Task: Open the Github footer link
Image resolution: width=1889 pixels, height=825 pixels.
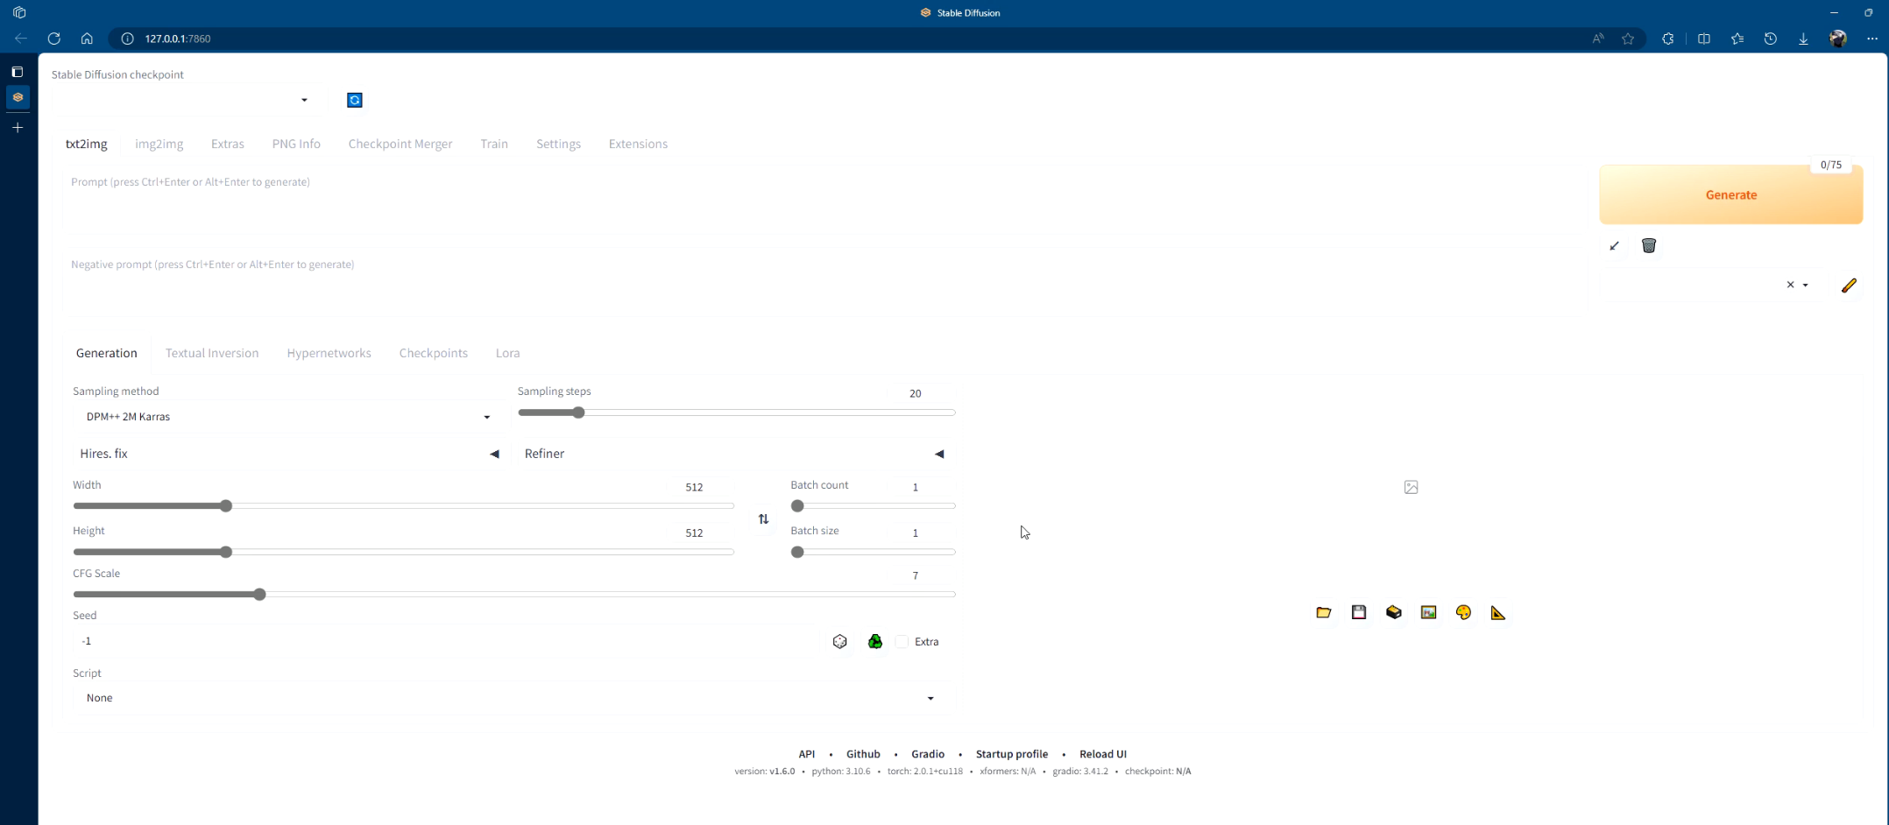Action: coord(863,754)
